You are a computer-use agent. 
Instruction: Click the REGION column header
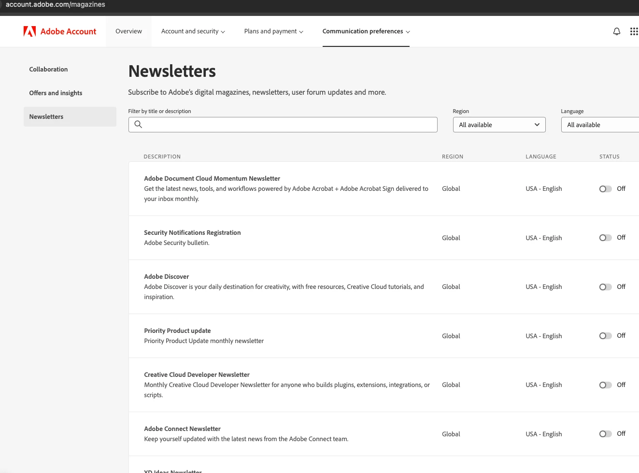coord(453,157)
